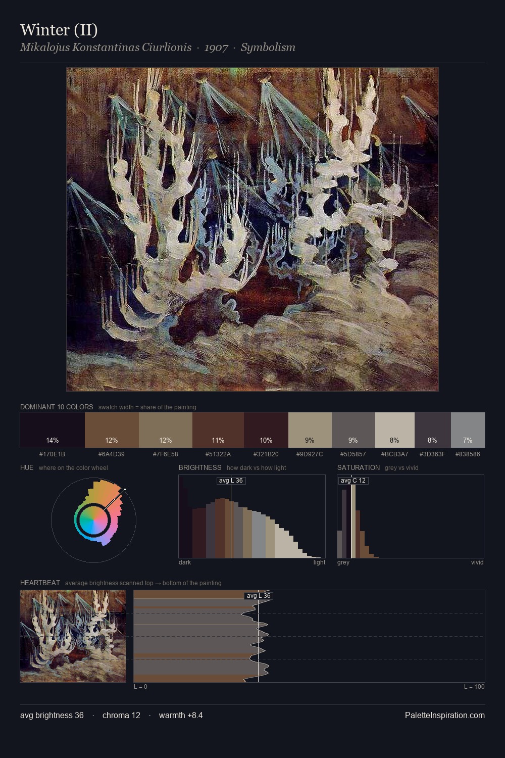Click the heartbeat 'avg L 36' marker label
The width and height of the screenshot is (505, 758).
(x=259, y=596)
